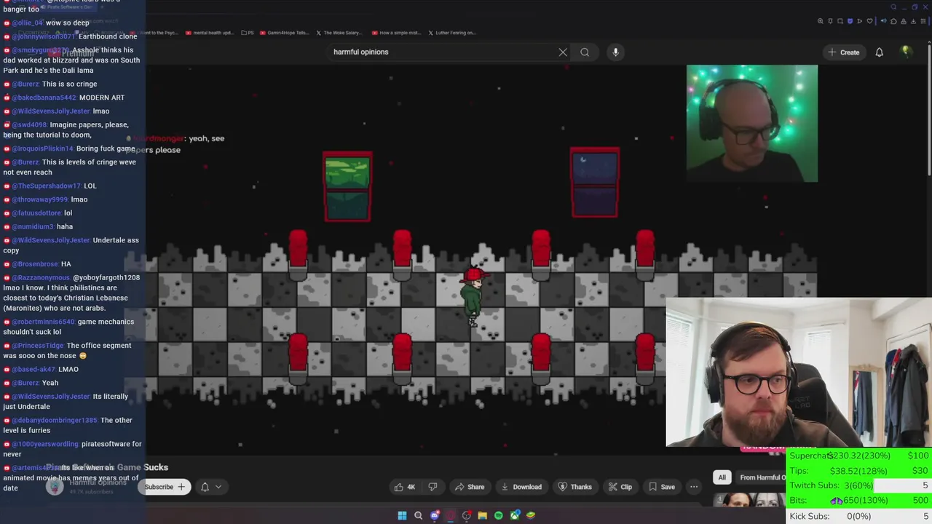932x524 pixels.
Task: Click the Subscribe button
Action: [165, 487]
